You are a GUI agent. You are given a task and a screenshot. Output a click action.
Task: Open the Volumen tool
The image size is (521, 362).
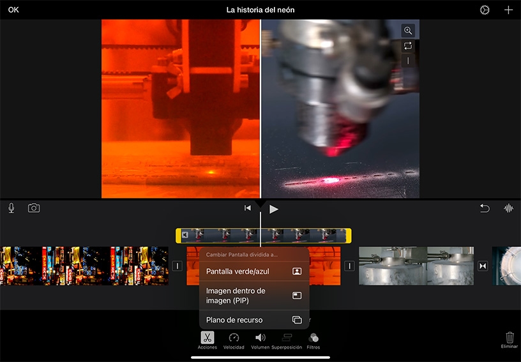click(x=260, y=340)
